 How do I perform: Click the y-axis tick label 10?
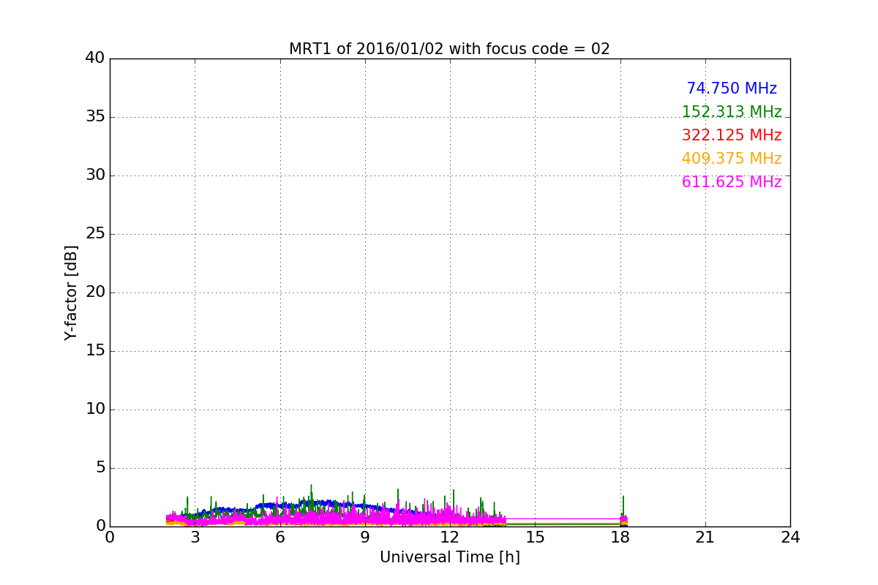(x=95, y=409)
